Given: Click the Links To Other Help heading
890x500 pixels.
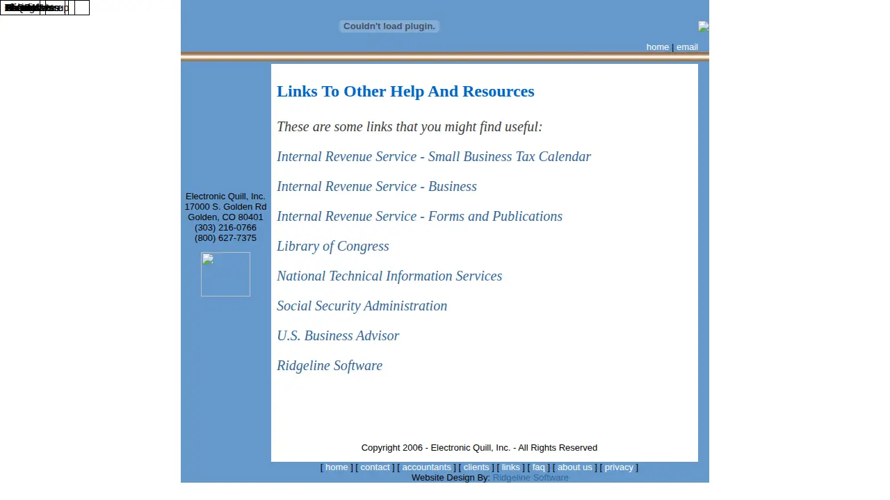Looking at the screenshot, I should (x=405, y=92).
